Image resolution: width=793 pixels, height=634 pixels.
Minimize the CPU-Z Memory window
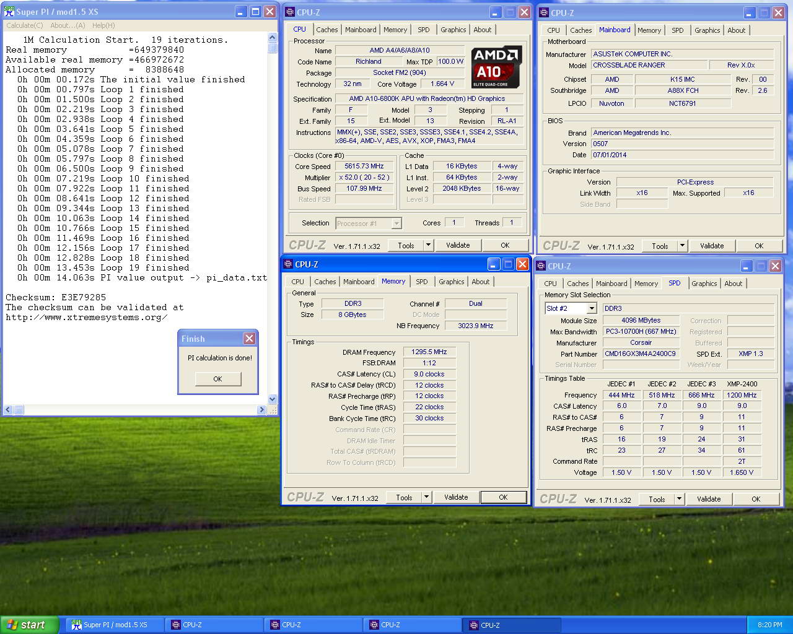pos(494,264)
